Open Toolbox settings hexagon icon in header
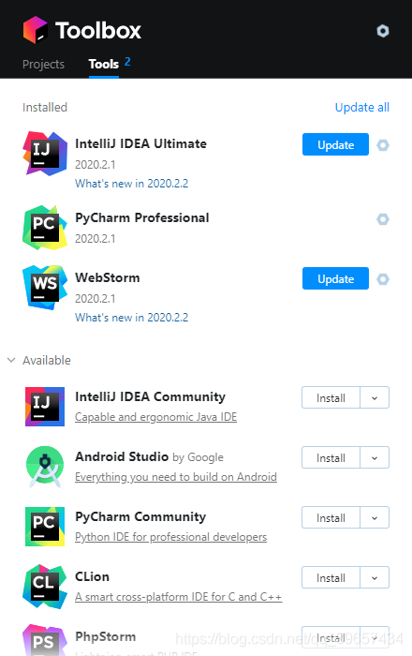The width and height of the screenshot is (412, 656). (383, 31)
